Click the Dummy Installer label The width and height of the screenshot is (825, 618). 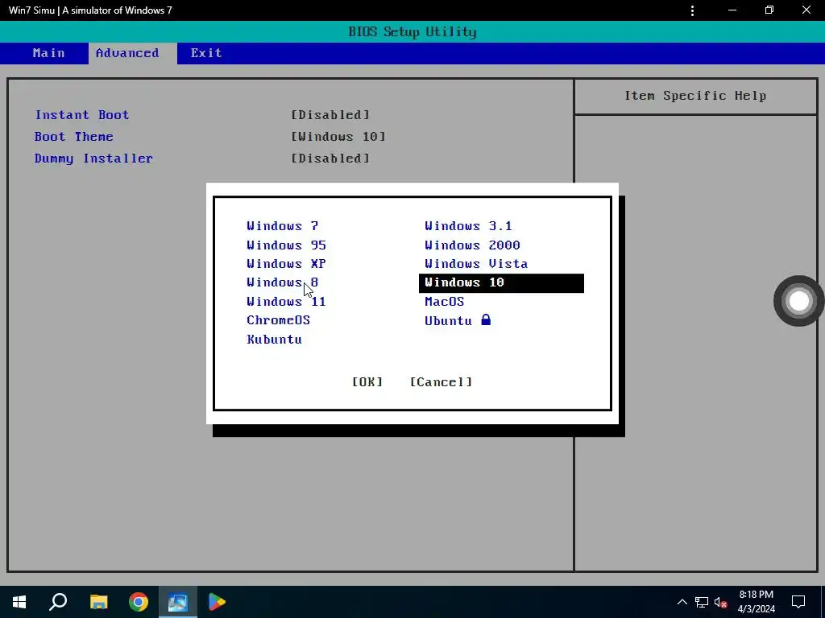(93, 159)
